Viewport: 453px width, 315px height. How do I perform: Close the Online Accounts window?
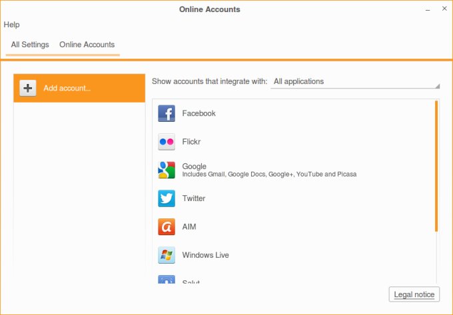click(444, 9)
